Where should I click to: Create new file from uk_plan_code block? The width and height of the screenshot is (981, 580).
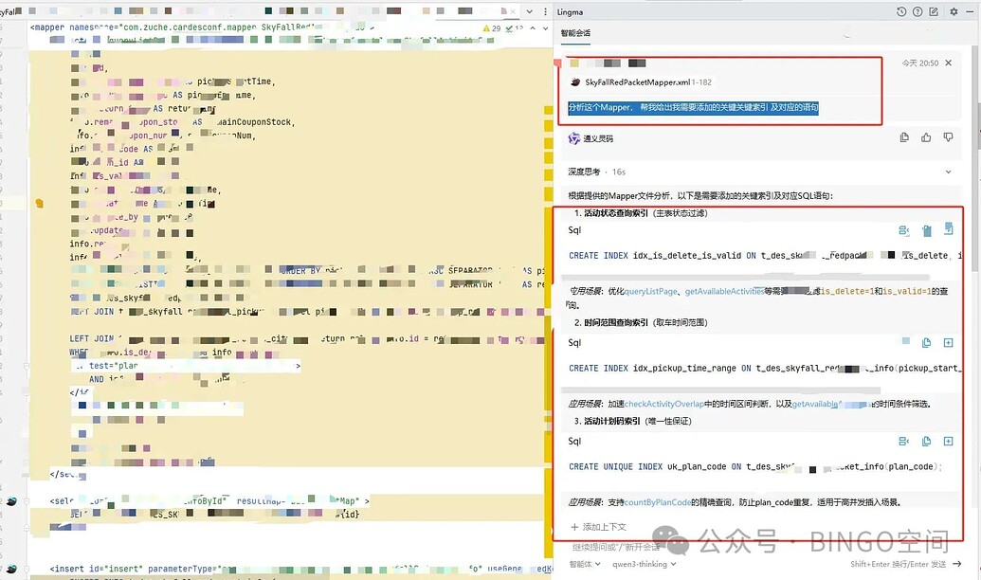tap(949, 441)
